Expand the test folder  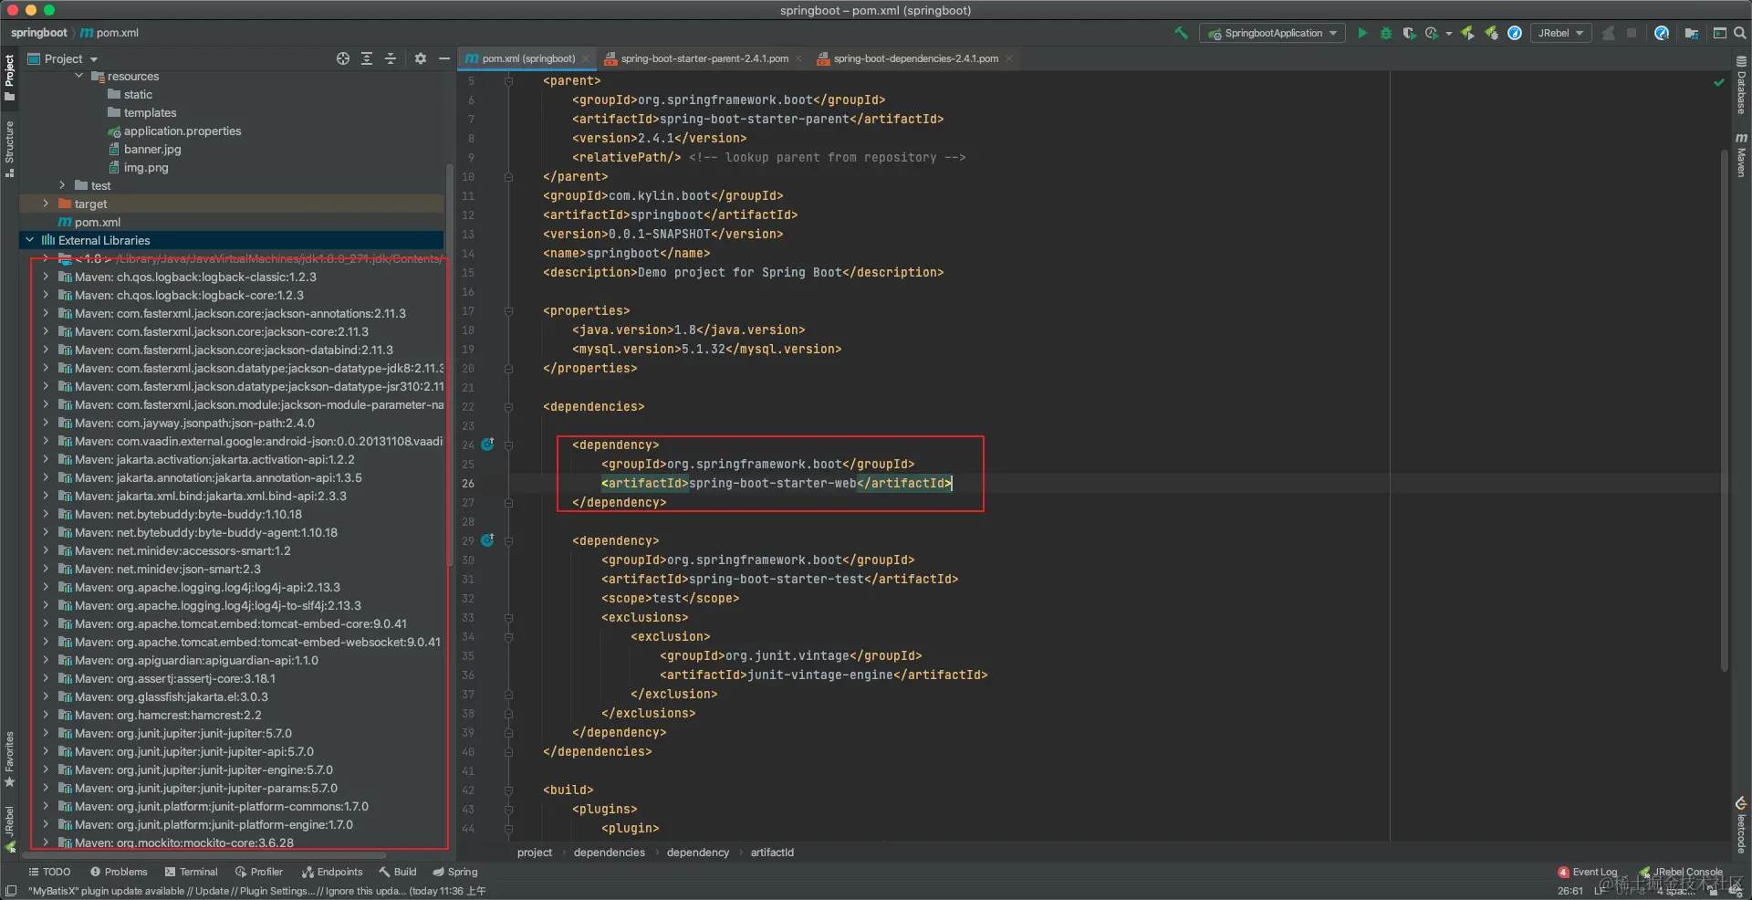coord(63,185)
